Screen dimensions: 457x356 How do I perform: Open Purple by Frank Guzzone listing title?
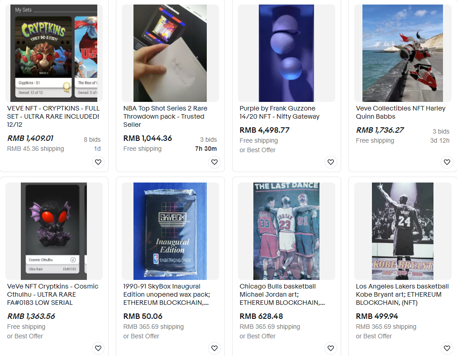(280, 112)
